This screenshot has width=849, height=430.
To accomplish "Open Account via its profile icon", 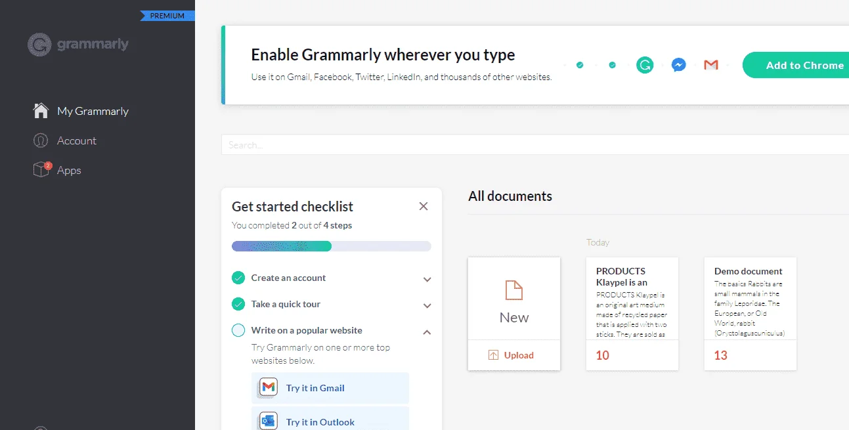I will click(x=41, y=140).
